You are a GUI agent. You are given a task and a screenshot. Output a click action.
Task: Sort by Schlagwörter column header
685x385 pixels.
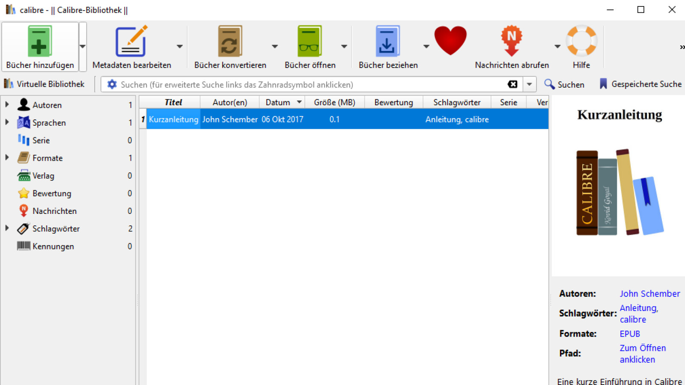[457, 102]
